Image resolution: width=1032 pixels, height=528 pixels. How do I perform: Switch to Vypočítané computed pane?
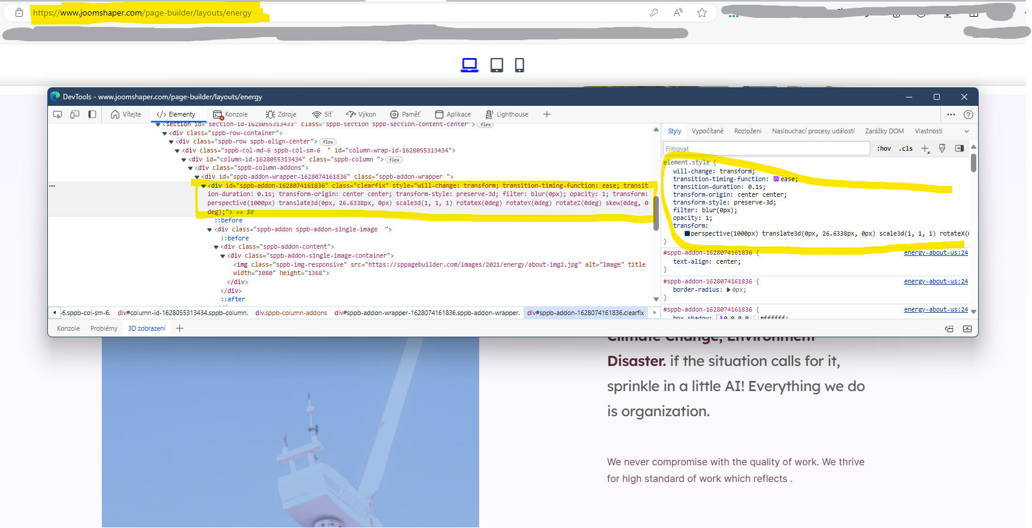pos(707,131)
